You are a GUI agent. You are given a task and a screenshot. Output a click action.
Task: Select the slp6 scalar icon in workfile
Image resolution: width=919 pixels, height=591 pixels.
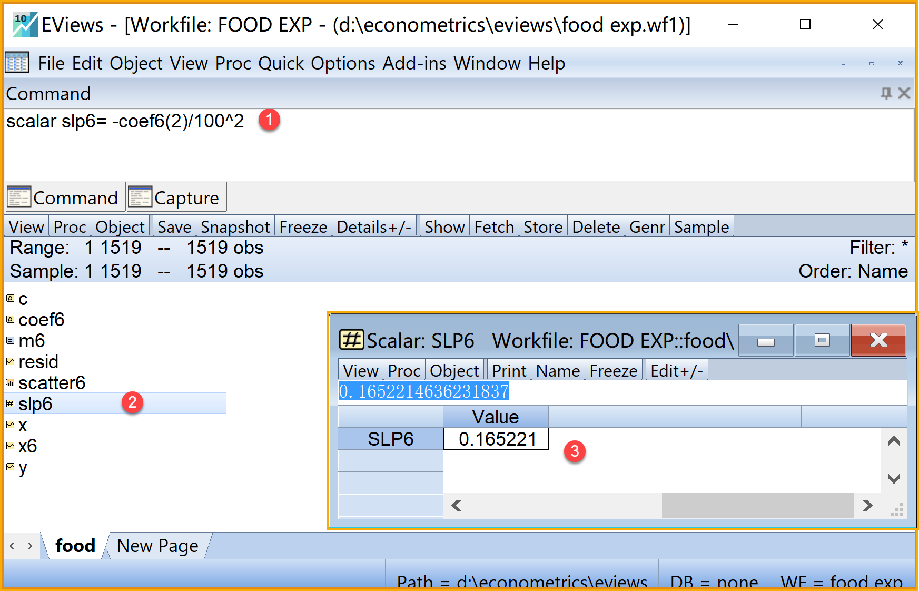click(x=10, y=404)
